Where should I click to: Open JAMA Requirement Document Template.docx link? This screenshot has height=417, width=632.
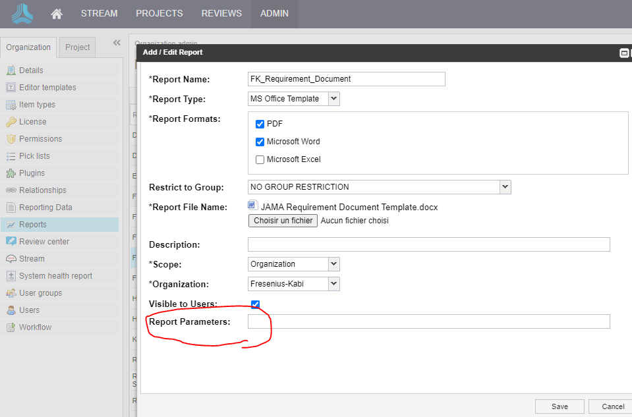click(349, 207)
